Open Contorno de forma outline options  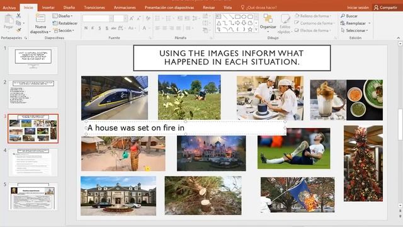point(315,23)
